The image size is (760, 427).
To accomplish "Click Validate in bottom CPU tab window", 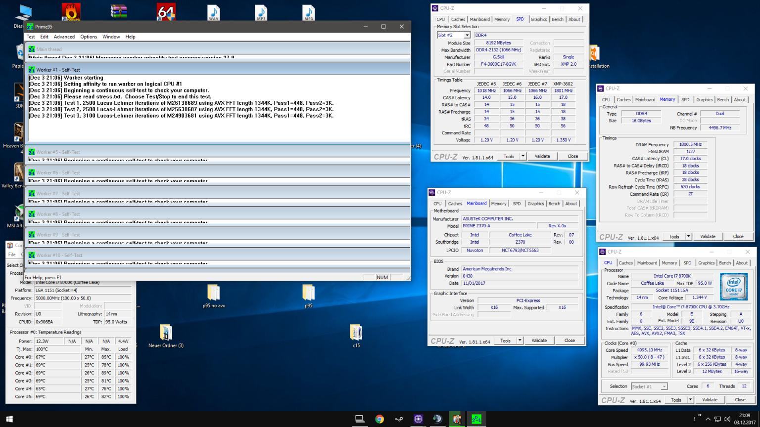I will 710,400.
